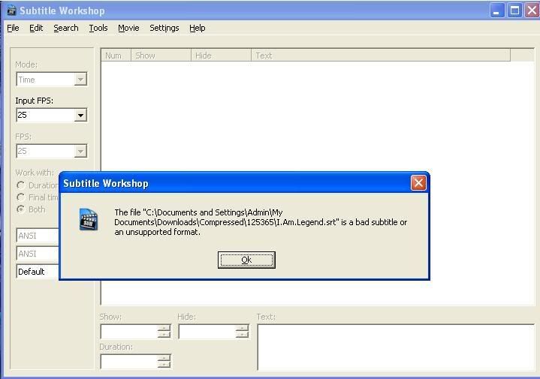This screenshot has height=379, width=540.
Task: Click the Duration input field
Action: click(129, 362)
